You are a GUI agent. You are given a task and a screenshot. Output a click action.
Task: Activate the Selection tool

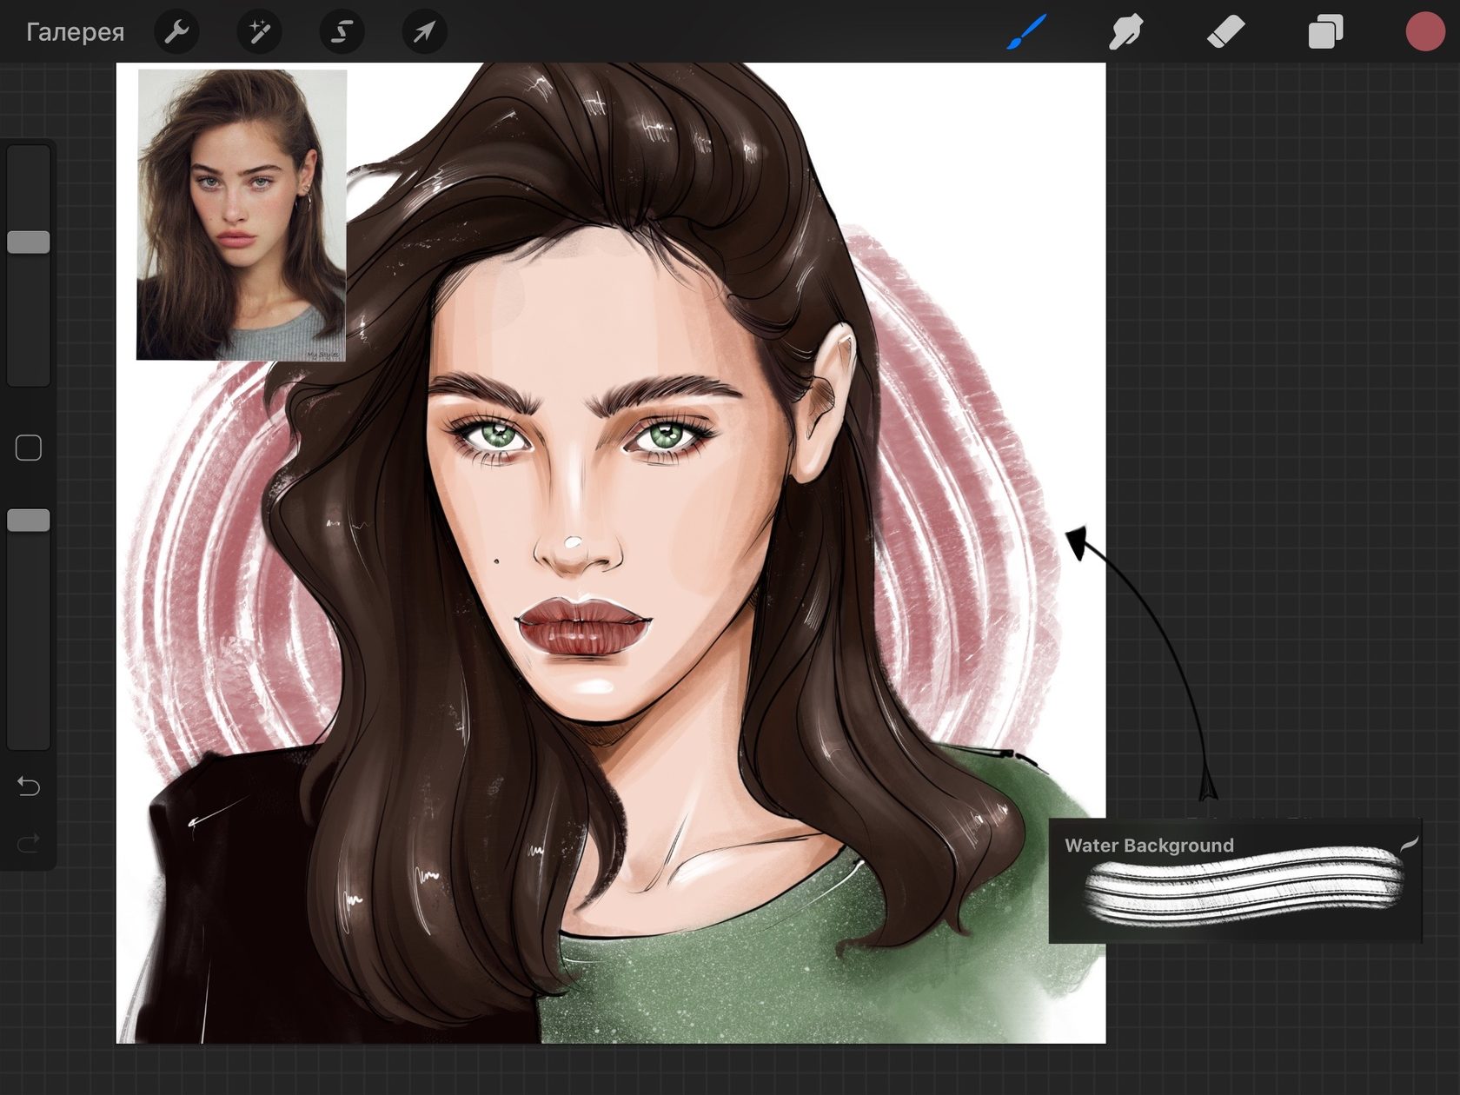click(x=342, y=32)
